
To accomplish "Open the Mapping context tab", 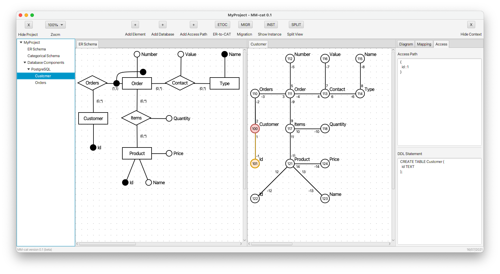I will pos(424,44).
